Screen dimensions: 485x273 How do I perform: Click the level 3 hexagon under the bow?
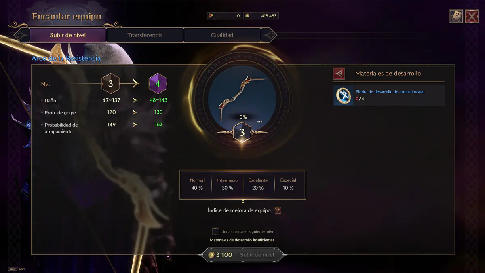pos(242,132)
